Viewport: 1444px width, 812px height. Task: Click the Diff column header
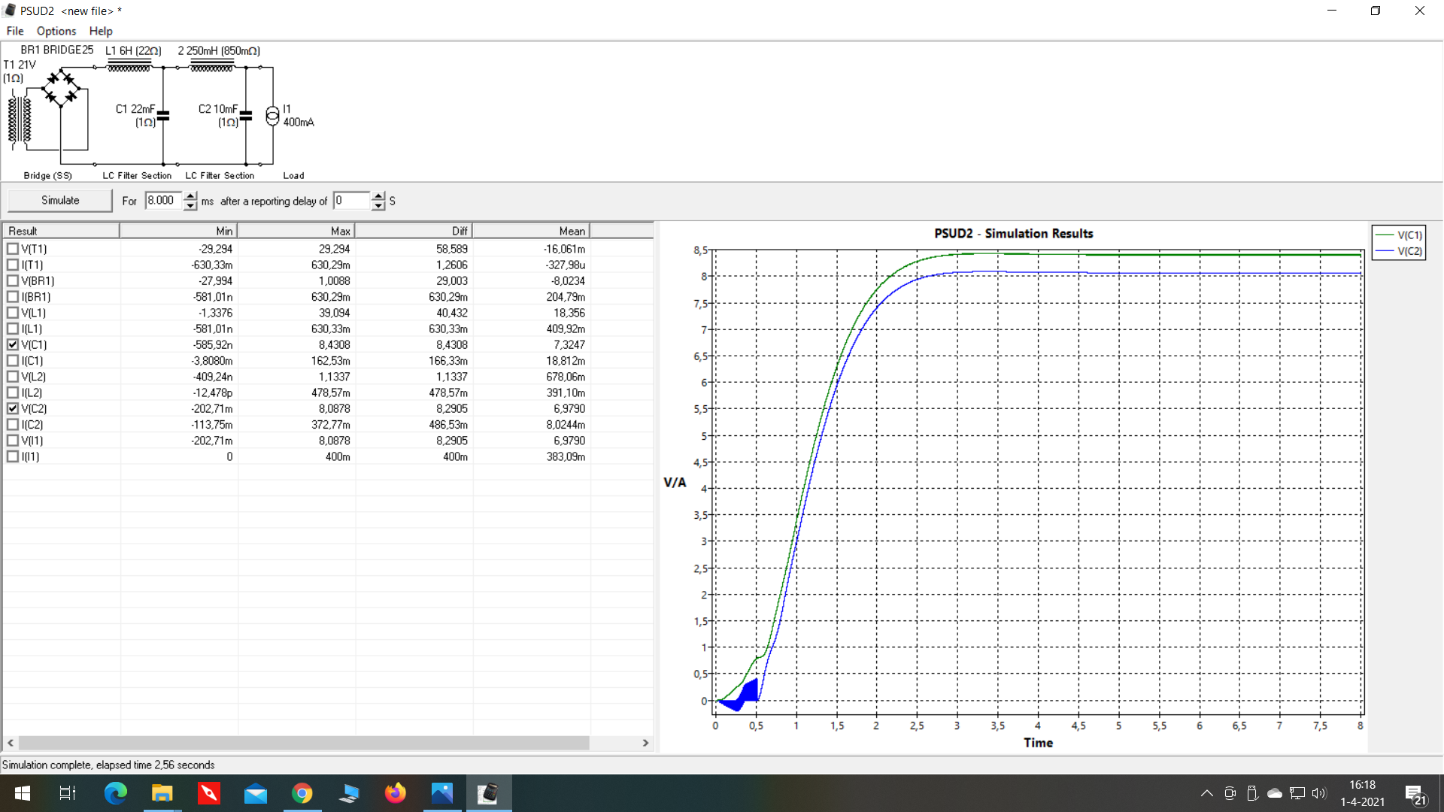413,231
